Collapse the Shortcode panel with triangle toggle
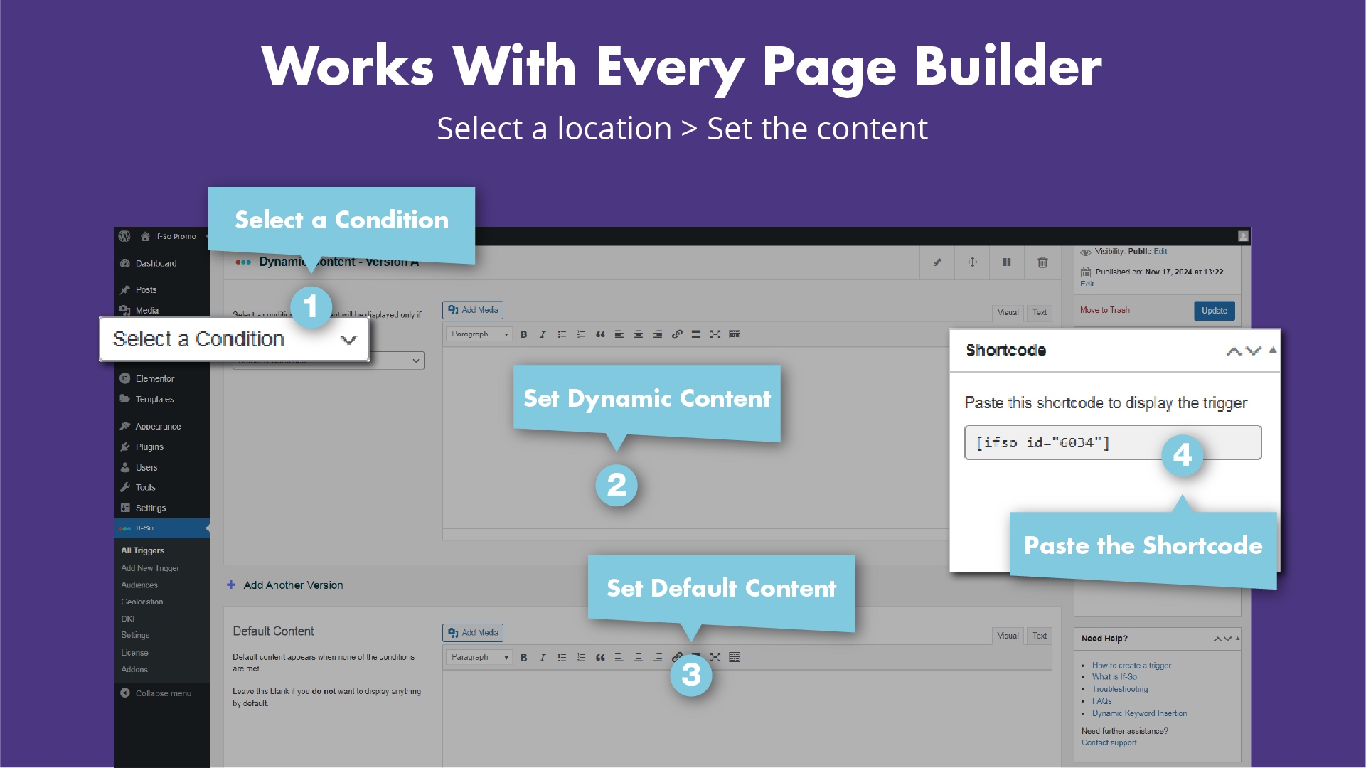The image size is (1366, 768). click(x=1273, y=351)
